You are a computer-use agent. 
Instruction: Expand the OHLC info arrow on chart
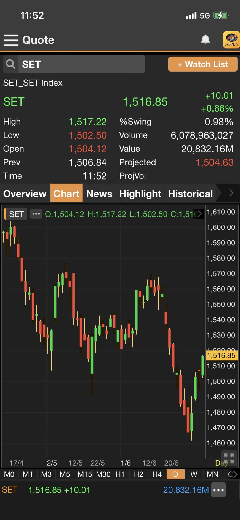[200, 214]
